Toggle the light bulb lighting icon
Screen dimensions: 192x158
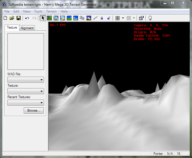pos(150,18)
